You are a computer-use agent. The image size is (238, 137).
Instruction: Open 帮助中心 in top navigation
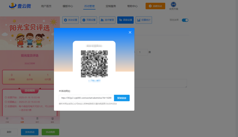132,6
